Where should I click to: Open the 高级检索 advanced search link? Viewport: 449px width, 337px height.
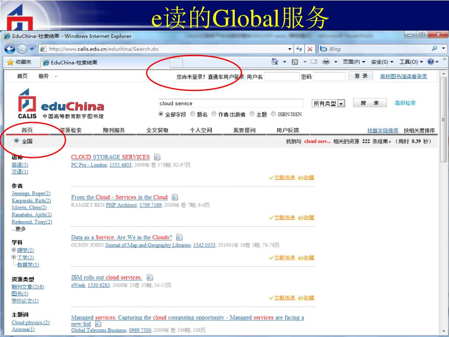(x=405, y=103)
